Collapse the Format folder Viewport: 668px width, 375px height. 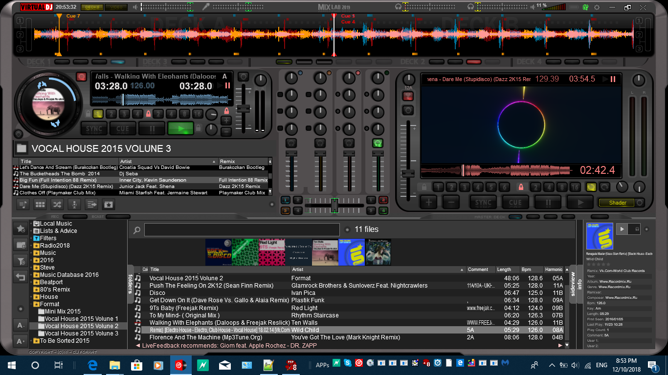tap(31, 304)
